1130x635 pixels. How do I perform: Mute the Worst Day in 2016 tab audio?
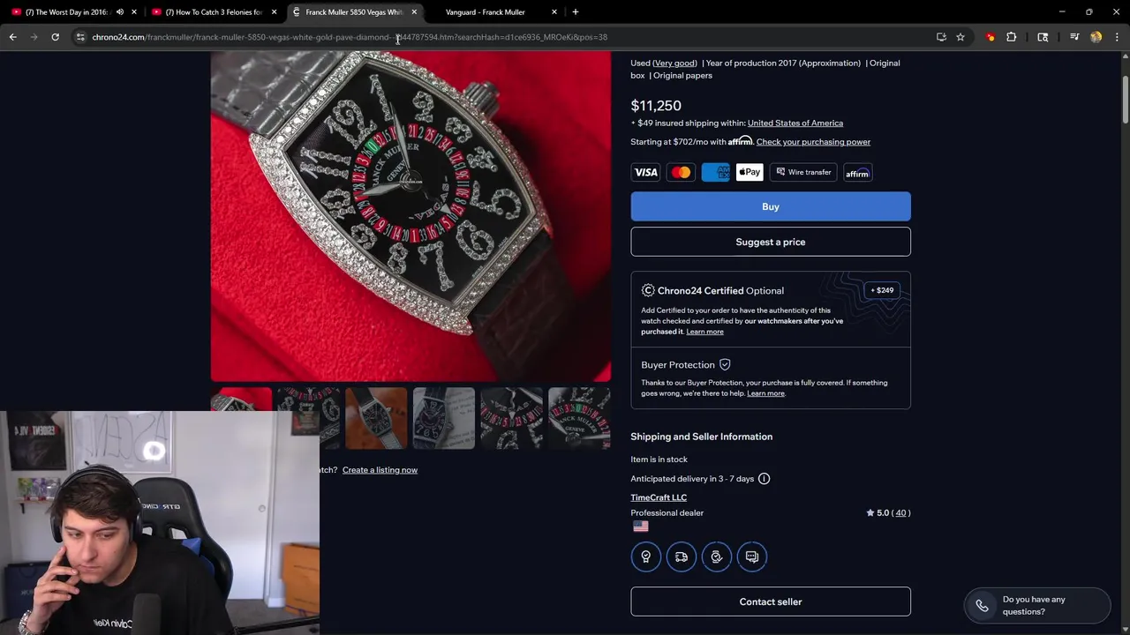(x=120, y=12)
